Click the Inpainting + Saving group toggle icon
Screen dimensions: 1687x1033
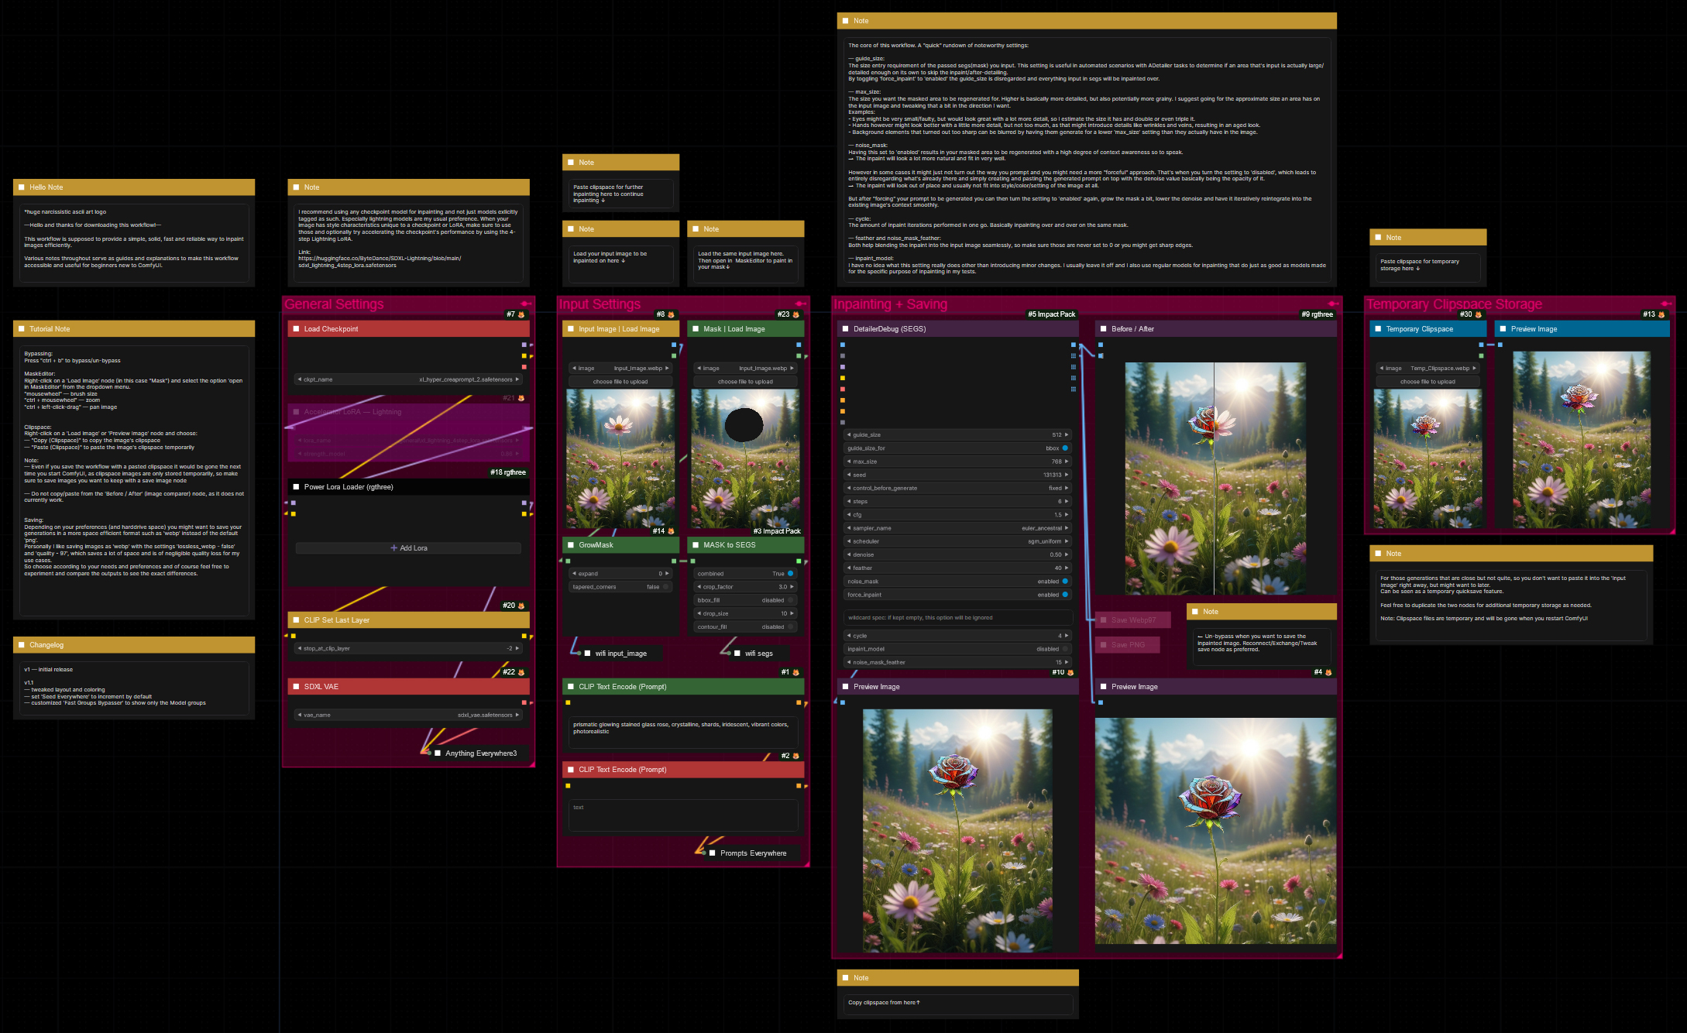click(1332, 304)
